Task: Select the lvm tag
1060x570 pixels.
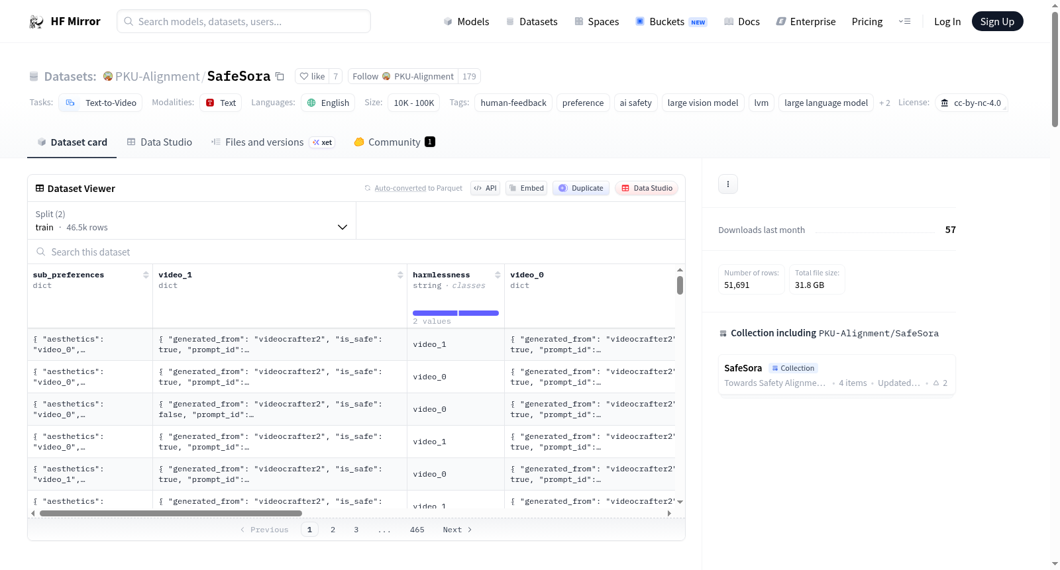Action: (761, 103)
